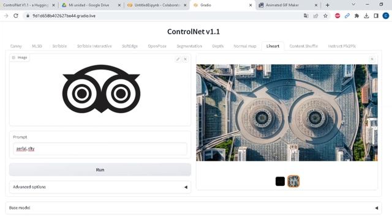Open the red adblock extension icon
The image size is (392, 220).
click(x=337, y=16)
